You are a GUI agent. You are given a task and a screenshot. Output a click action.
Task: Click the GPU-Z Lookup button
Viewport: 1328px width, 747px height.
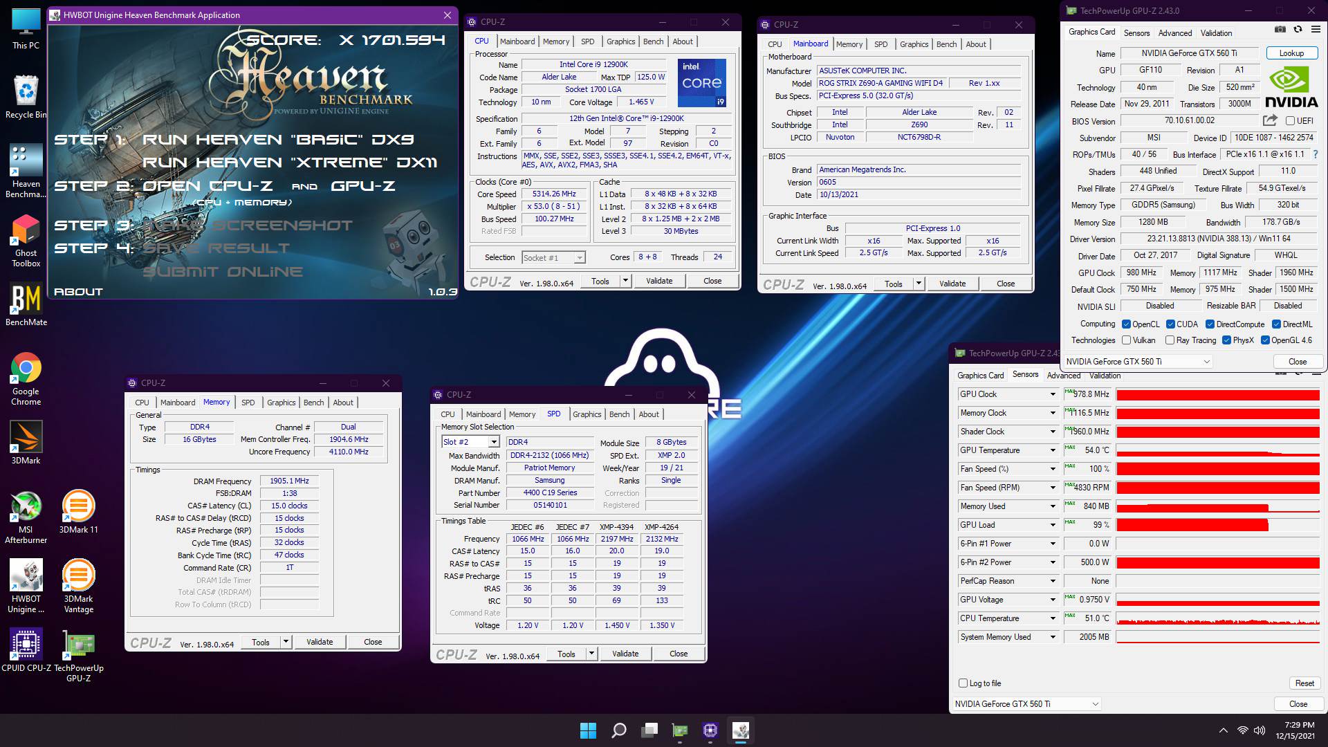(1291, 53)
